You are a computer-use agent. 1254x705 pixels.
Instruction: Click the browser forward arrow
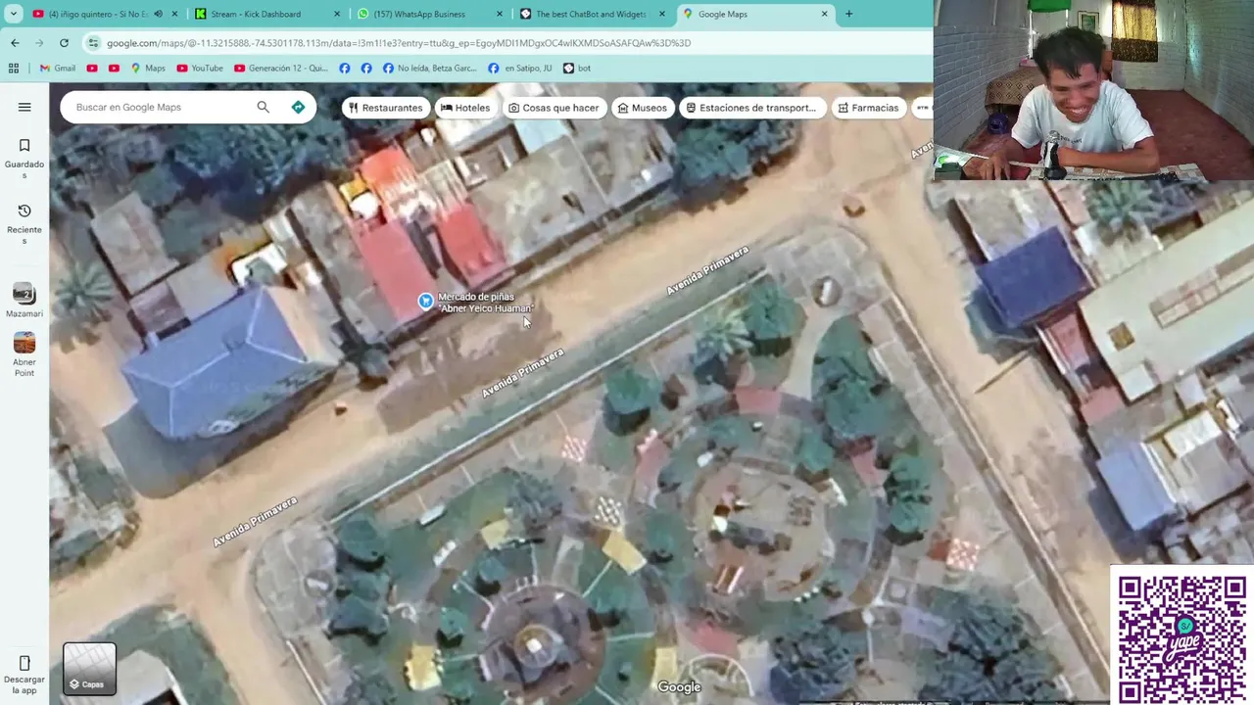[x=39, y=43]
